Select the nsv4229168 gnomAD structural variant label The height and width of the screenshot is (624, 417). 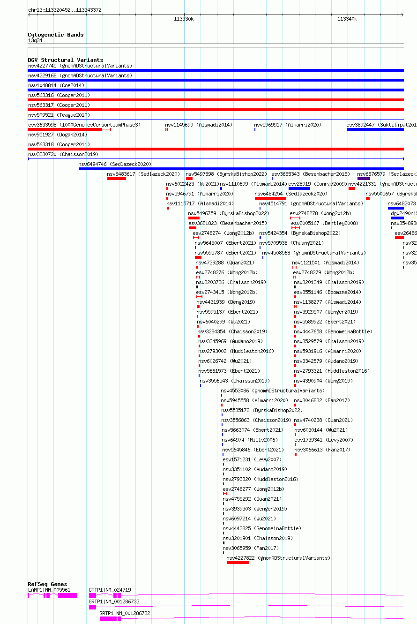[x=80, y=75]
